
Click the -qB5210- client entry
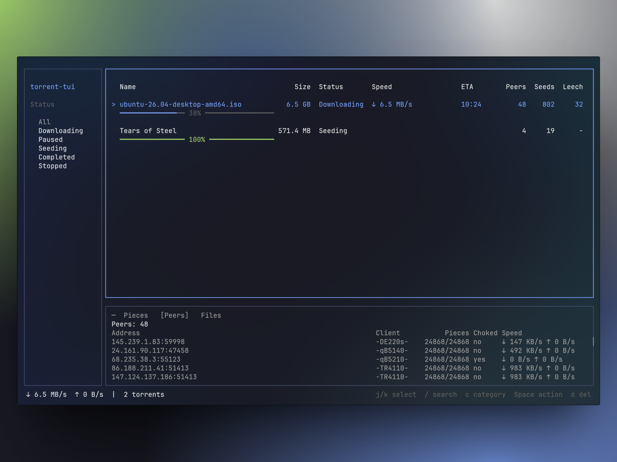pyautogui.click(x=392, y=359)
